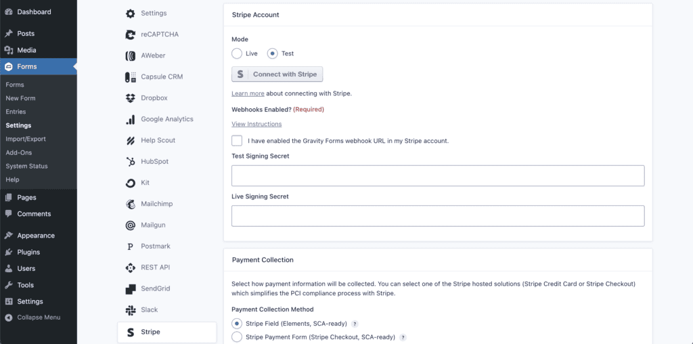This screenshot has height=344, width=693.
Task: Focus the Test Signing Secret field
Action: [438, 176]
